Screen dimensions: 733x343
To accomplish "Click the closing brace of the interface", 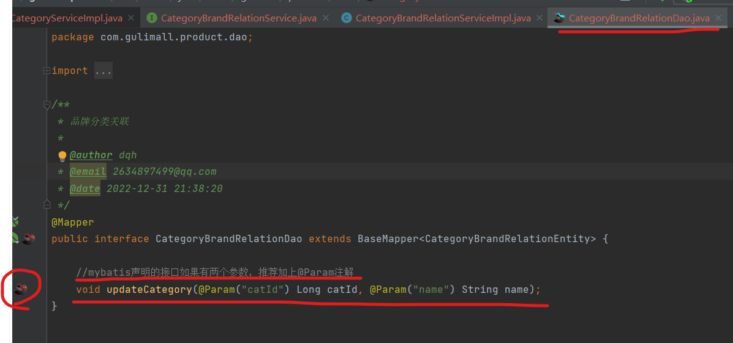I will coord(55,306).
